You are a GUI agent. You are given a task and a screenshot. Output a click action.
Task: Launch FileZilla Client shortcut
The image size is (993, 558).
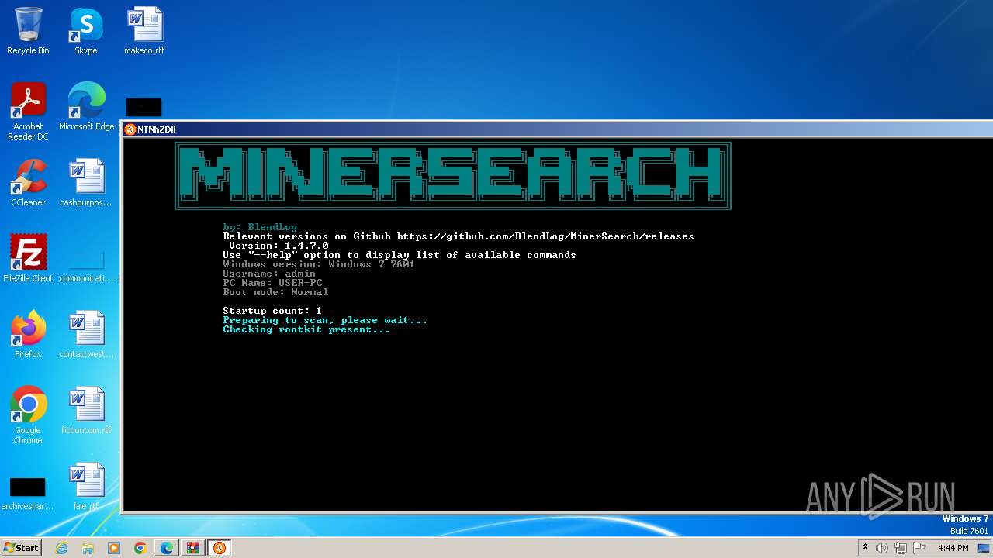click(28, 259)
